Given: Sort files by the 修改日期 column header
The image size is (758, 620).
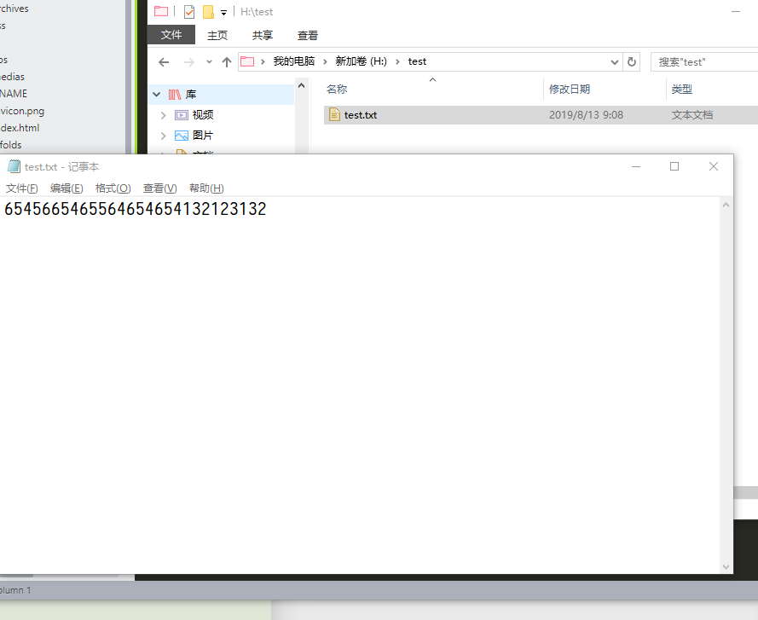Looking at the screenshot, I should pos(570,90).
